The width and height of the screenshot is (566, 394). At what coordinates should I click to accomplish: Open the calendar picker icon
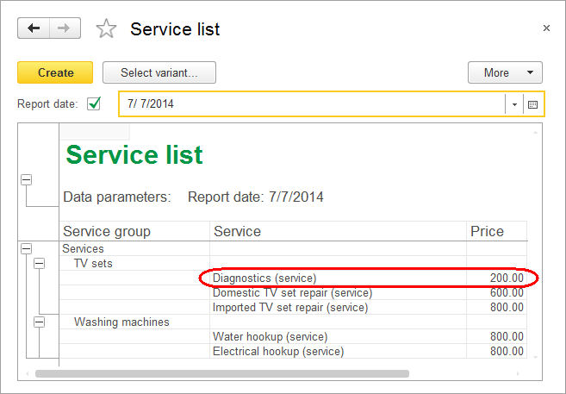532,104
